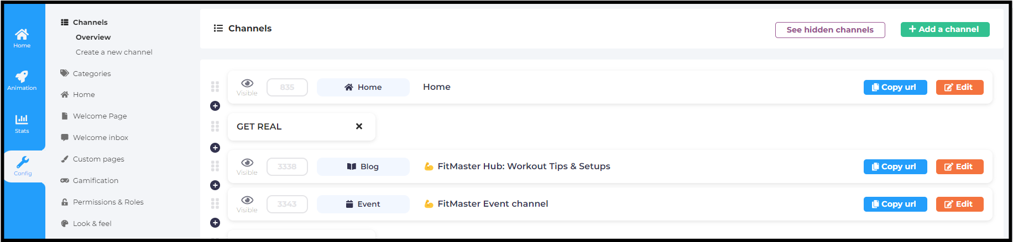Viewport: 1013px width, 242px height.
Task: Open Categories in the config menu
Action: [92, 73]
